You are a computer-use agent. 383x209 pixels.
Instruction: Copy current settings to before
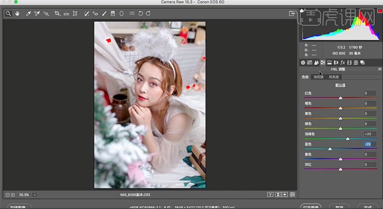pyautogui.click(x=285, y=195)
